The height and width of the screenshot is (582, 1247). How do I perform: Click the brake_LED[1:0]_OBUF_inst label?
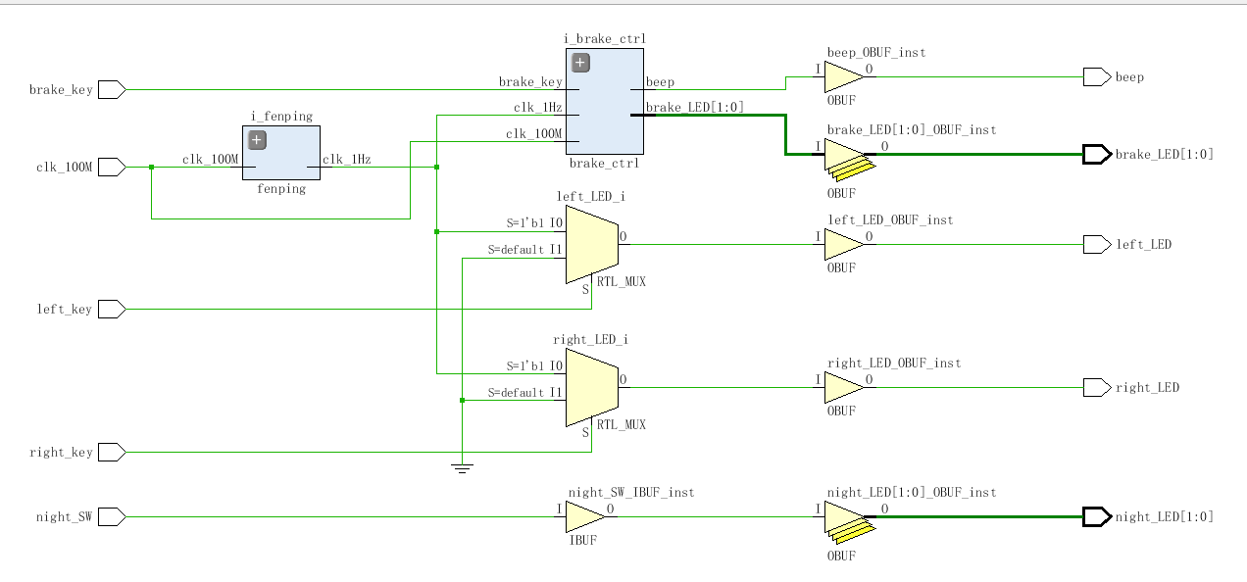click(x=912, y=130)
